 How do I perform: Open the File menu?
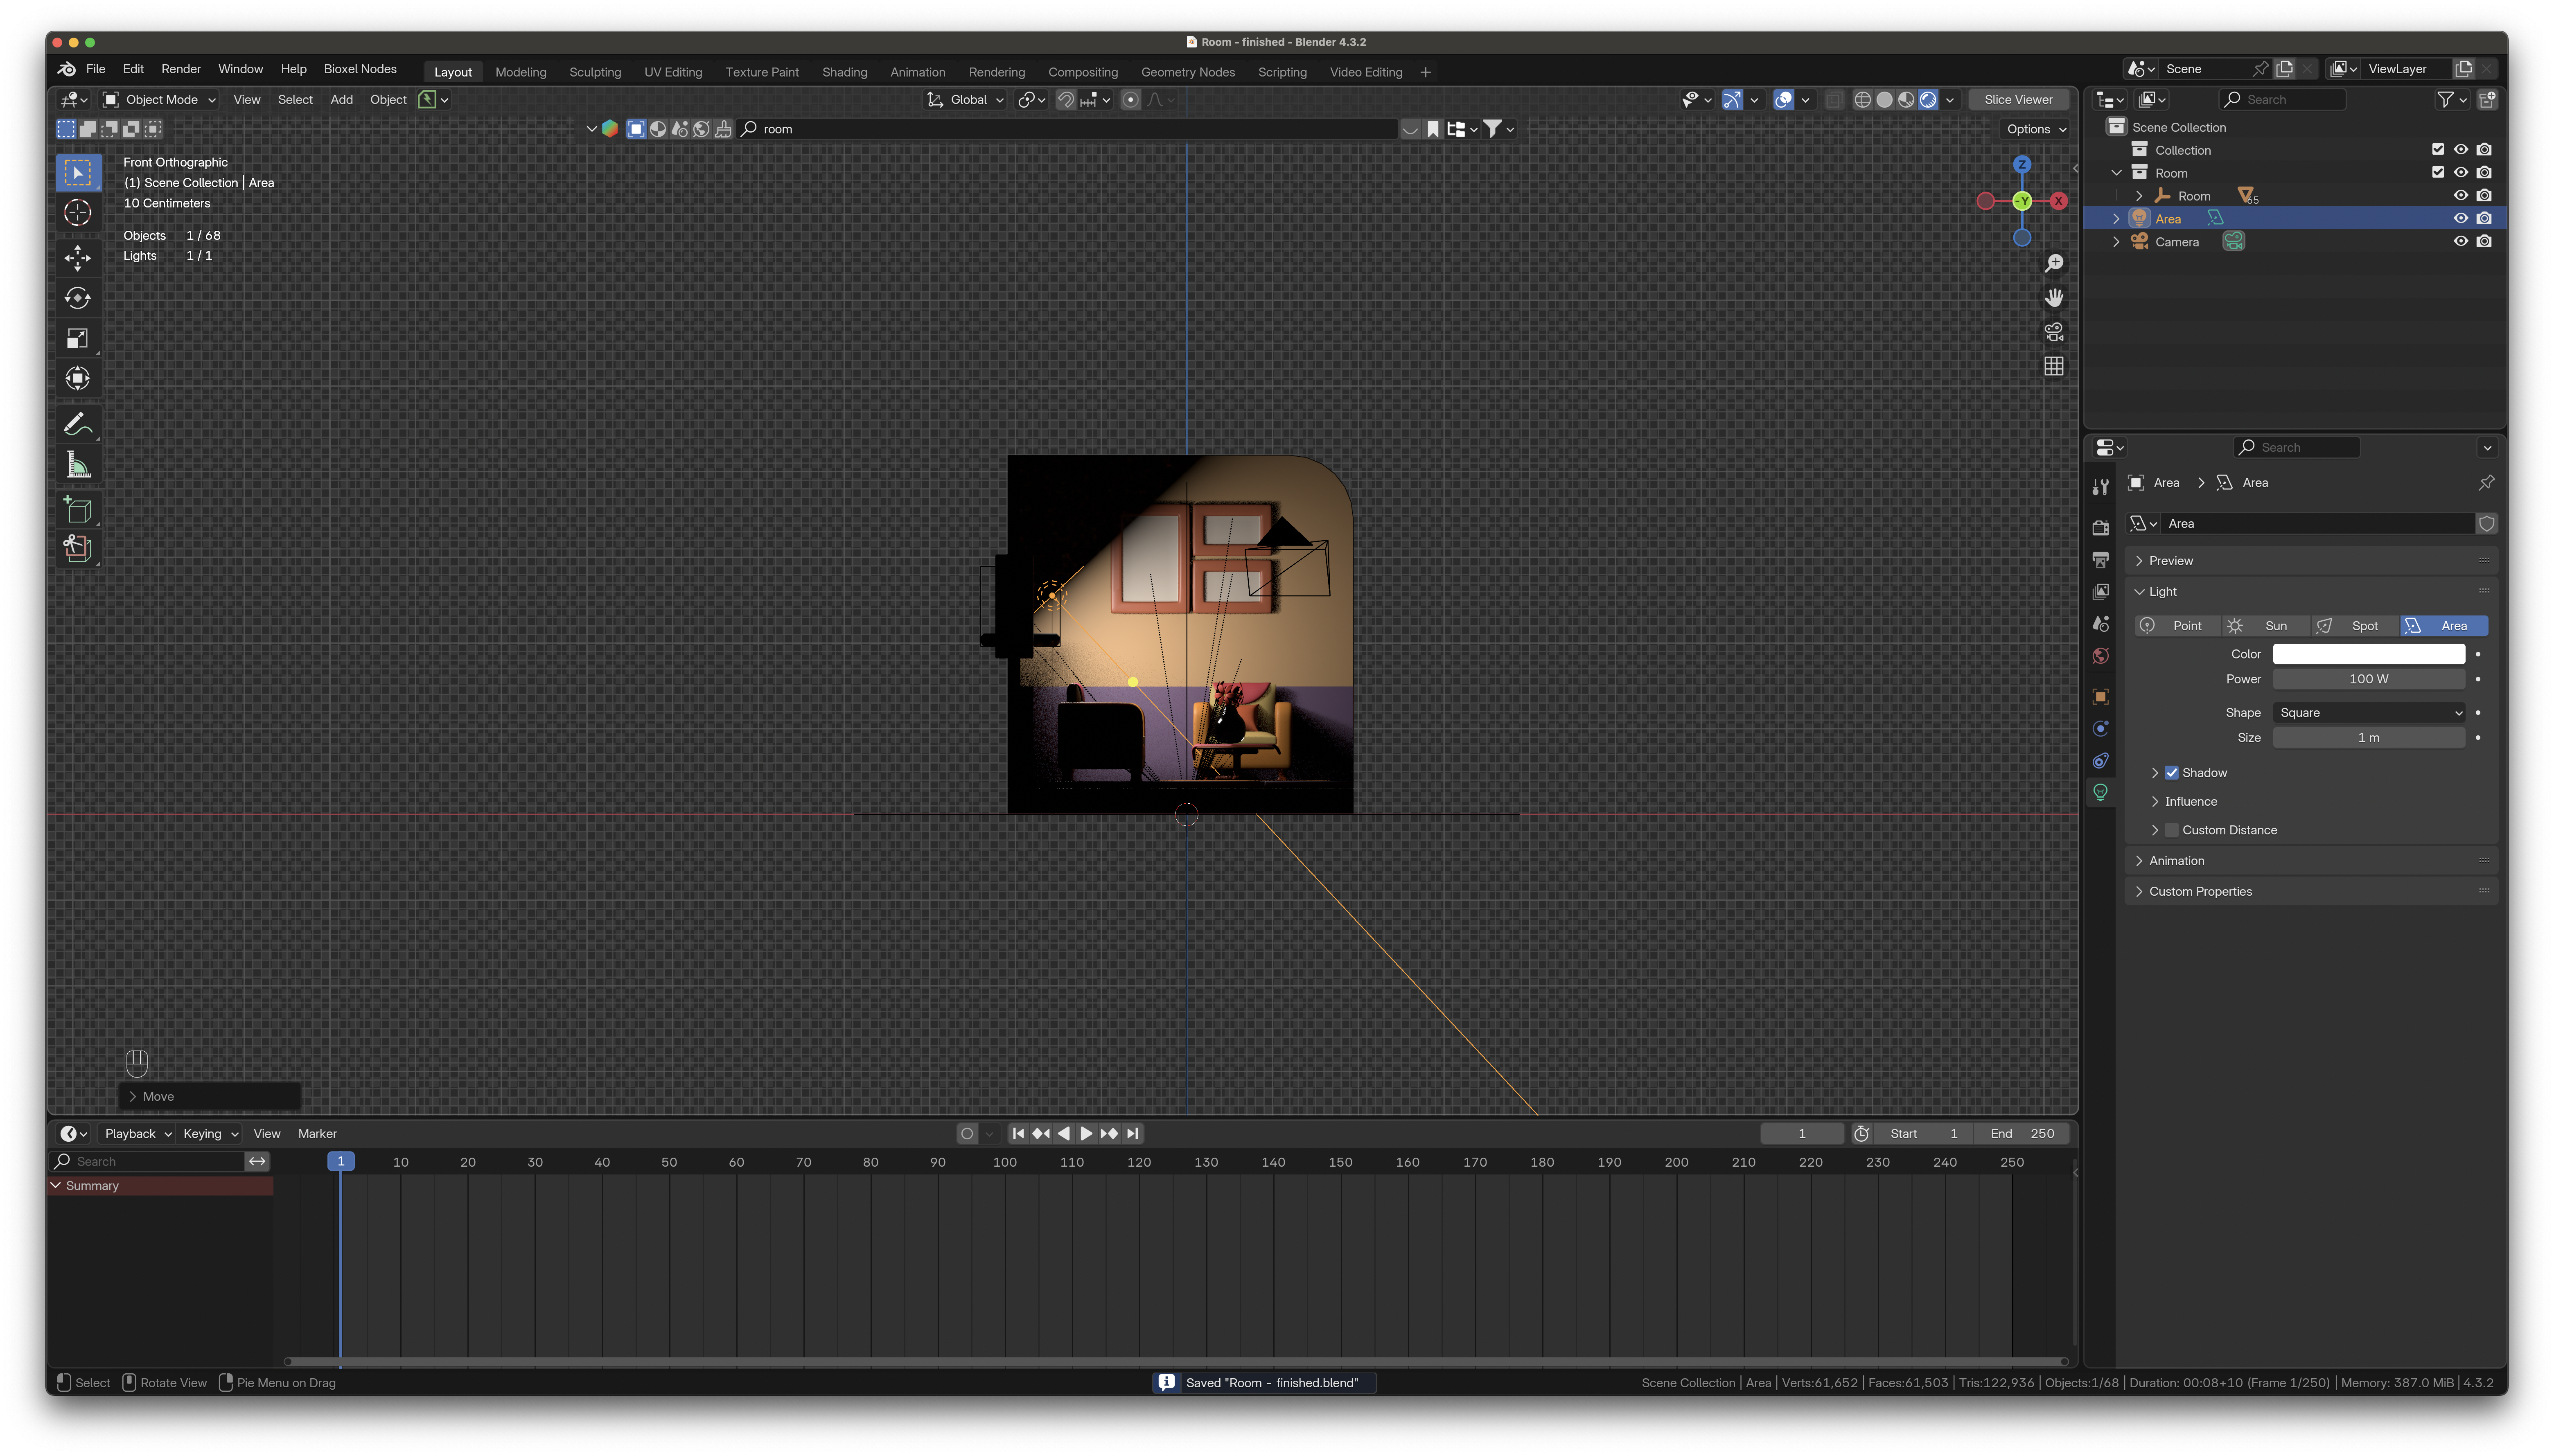click(x=96, y=69)
